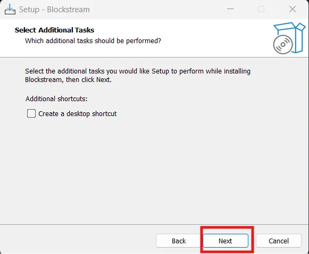This screenshot has height=254, width=309.
Task: Click the empty space left of Back button
Action: point(79,240)
